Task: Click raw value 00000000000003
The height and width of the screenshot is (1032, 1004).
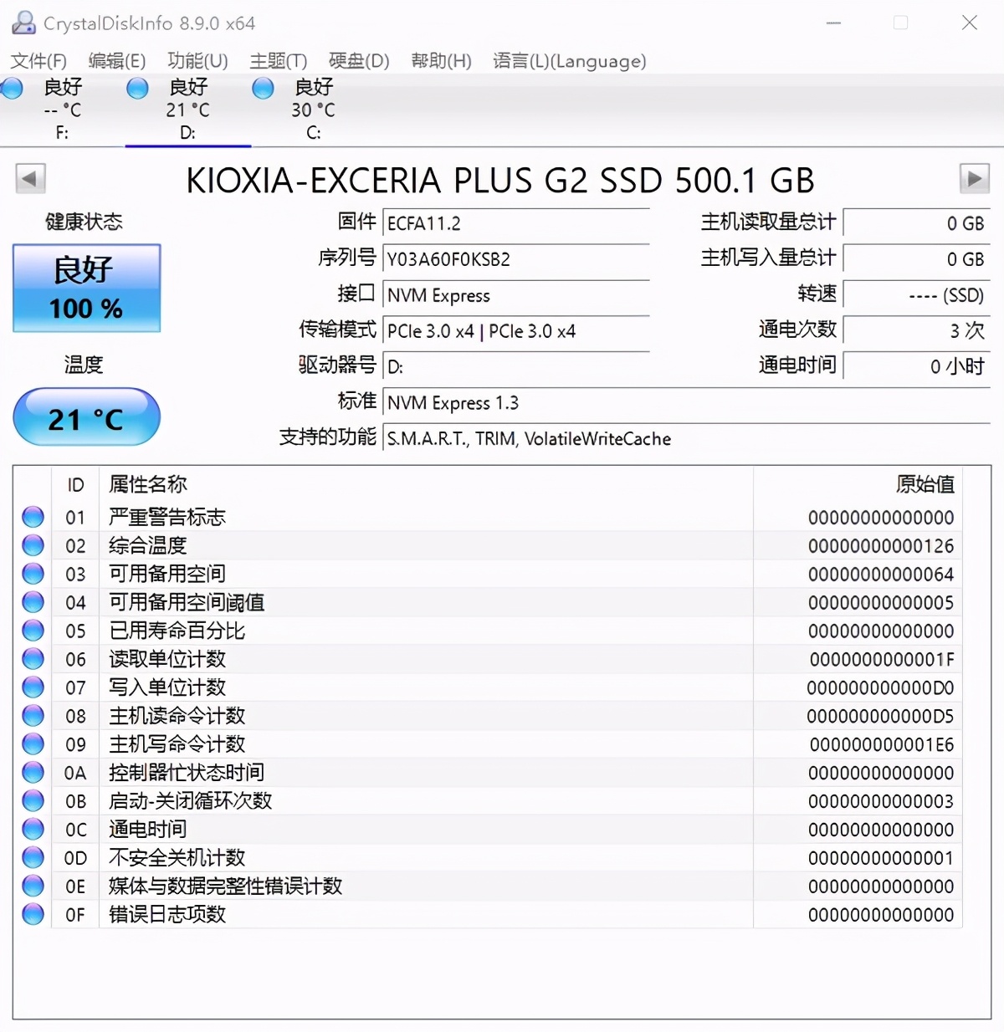Action: [x=881, y=802]
